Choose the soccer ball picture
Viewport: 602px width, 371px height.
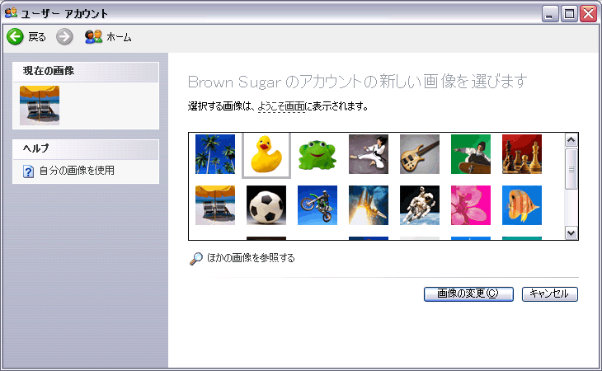click(266, 205)
